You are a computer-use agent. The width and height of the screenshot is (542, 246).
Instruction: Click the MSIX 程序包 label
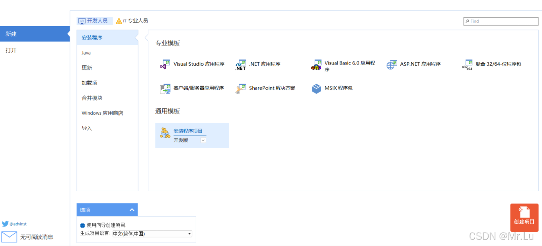point(339,88)
